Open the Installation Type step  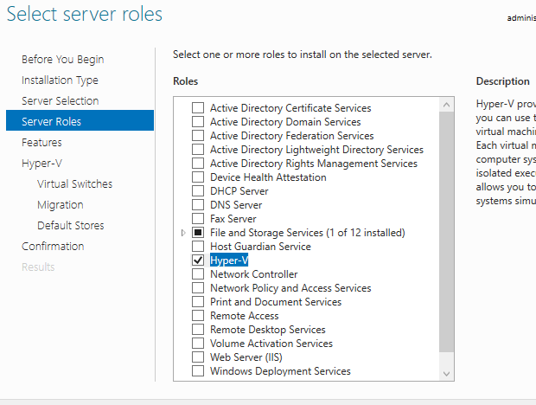60,80
